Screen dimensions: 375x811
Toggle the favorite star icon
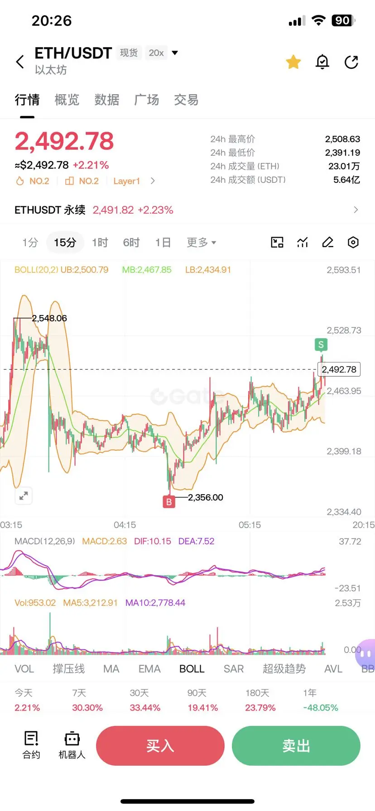tap(293, 62)
